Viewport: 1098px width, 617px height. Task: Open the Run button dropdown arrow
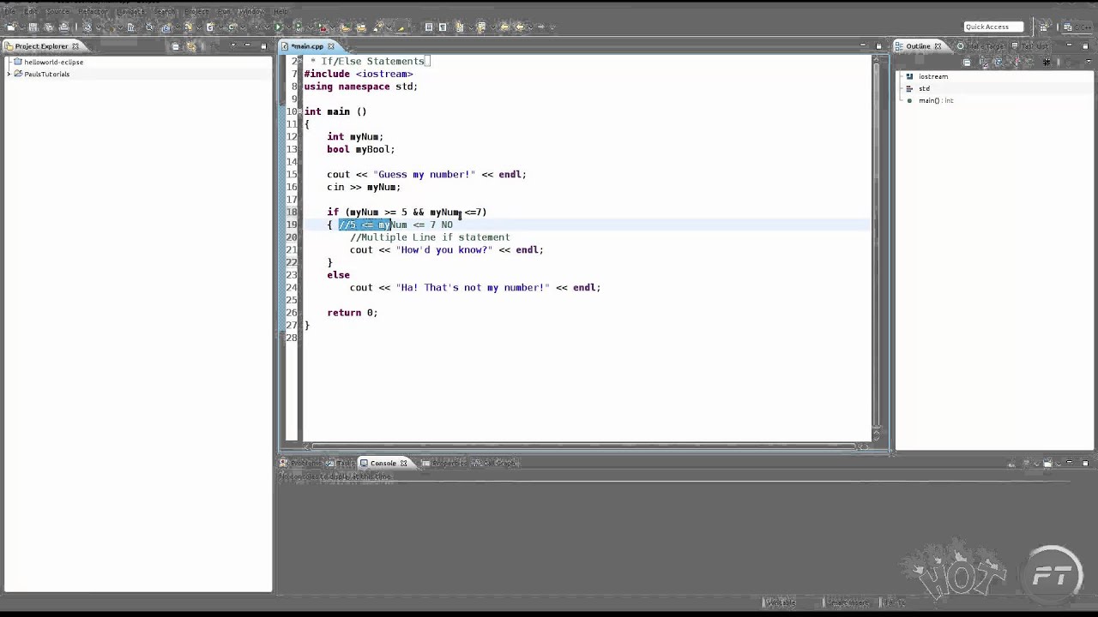pyautogui.click(x=288, y=27)
